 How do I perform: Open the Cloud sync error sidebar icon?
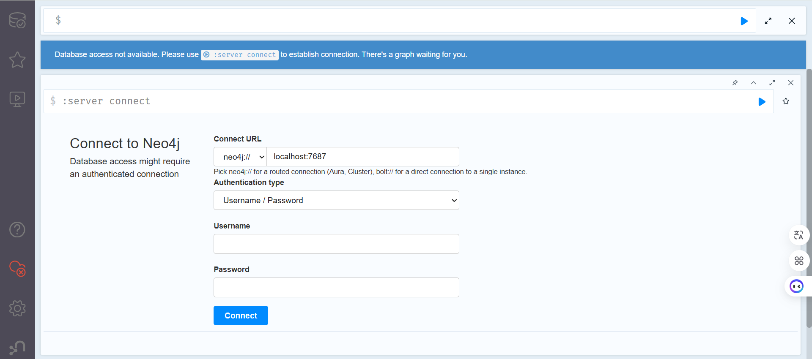pos(17,269)
